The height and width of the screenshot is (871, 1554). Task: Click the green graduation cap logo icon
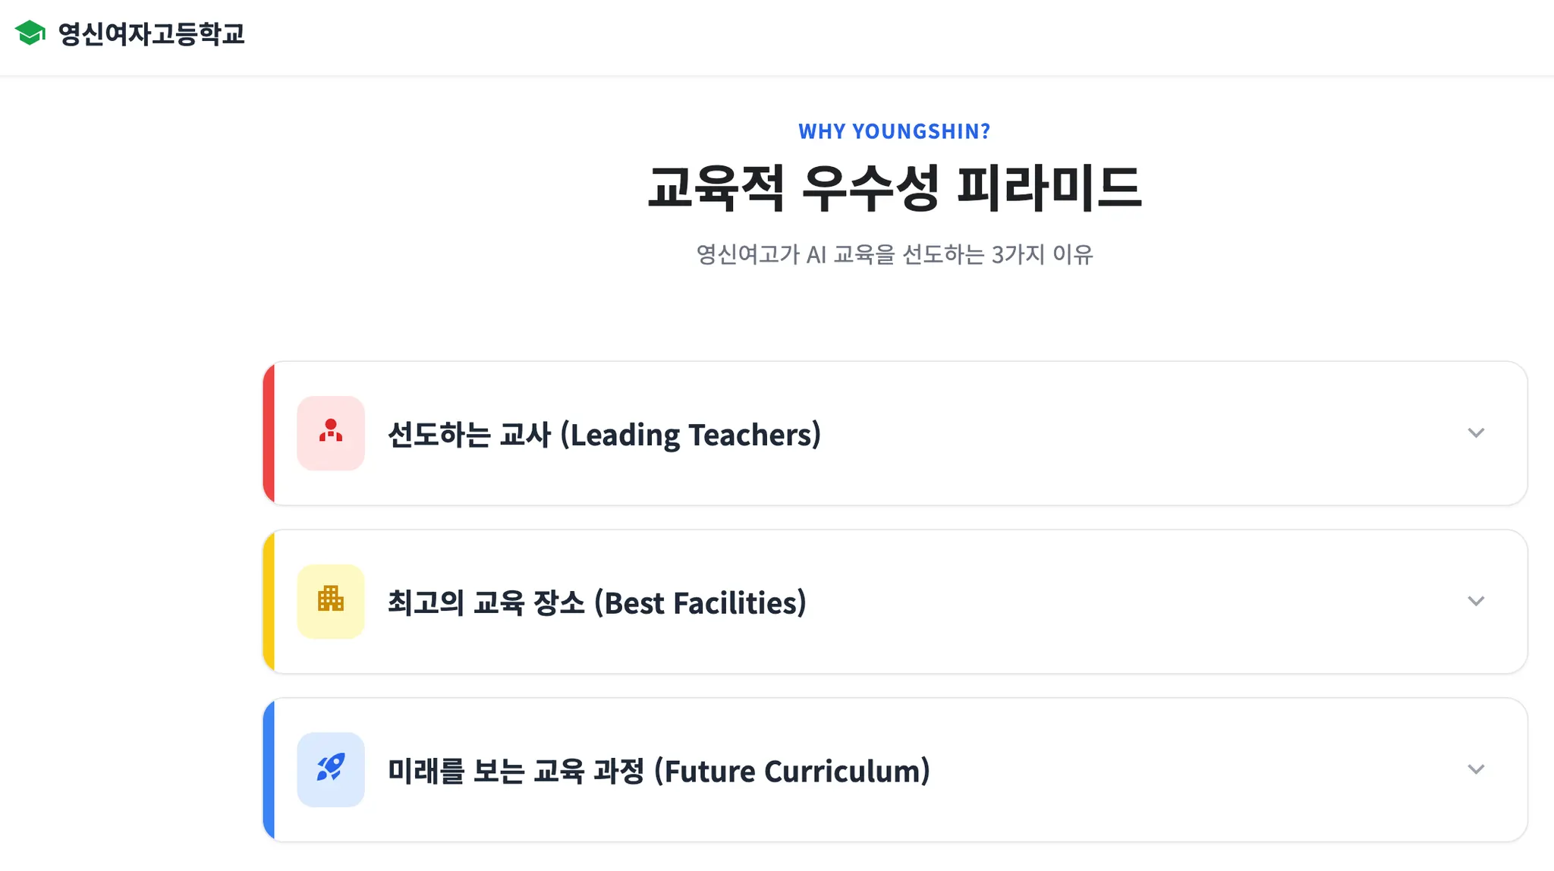pos(30,33)
